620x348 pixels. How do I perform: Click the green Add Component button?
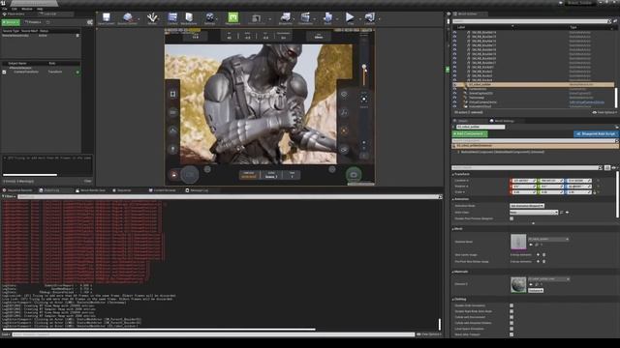pos(470,133)
